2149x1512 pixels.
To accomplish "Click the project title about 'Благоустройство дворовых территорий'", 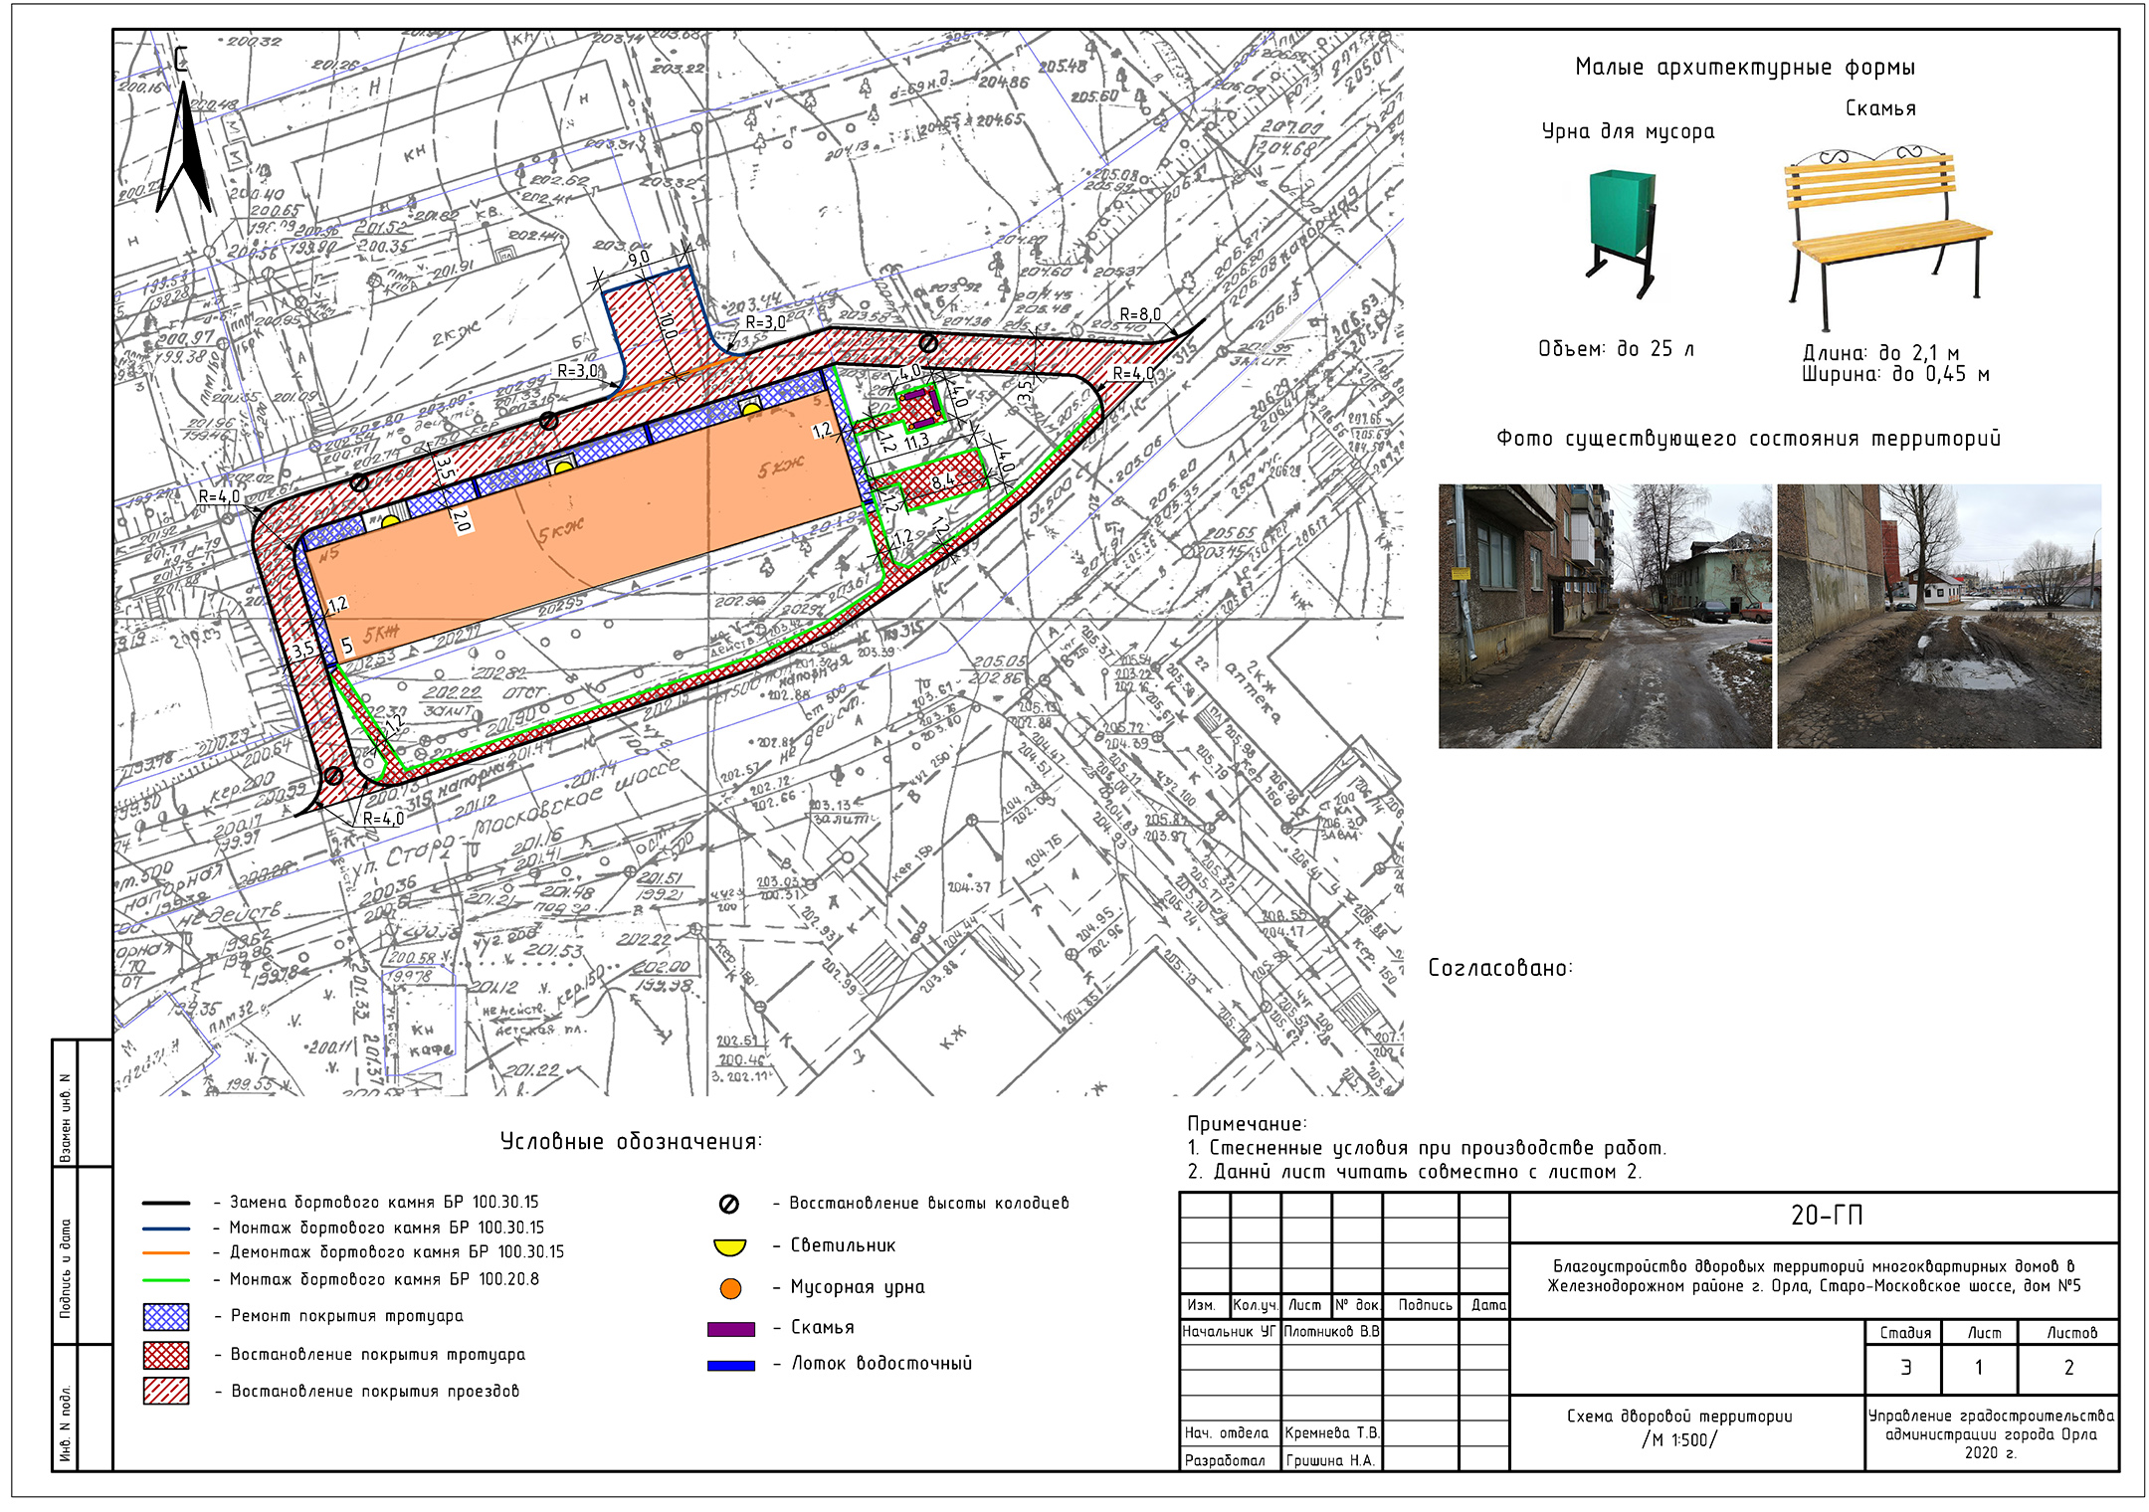I will (x=1813, y=1276).
